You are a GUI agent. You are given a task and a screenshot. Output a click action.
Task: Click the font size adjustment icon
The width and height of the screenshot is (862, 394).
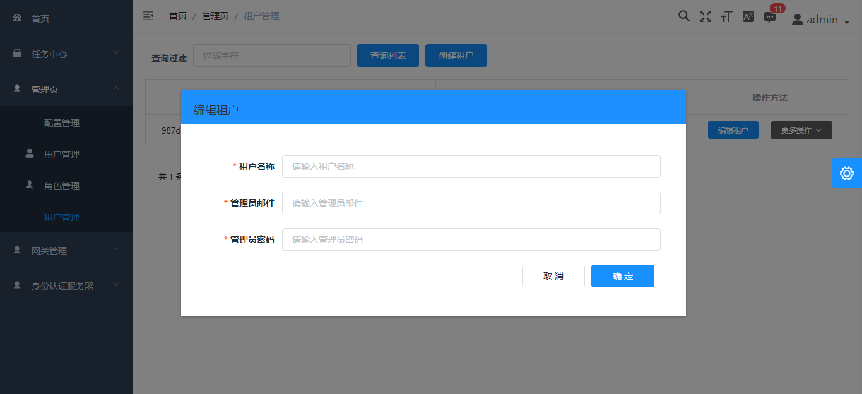pos(726,16)
